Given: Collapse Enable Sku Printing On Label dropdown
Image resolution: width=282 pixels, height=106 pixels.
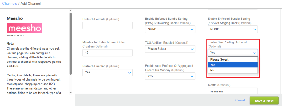Looking at the screenshot, I should coord(233,53).
